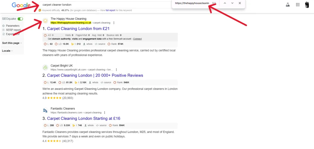This screenshot has width=314, height=149.
Task: Click Rank 546K parameter
Action: [x=121, y=82]
